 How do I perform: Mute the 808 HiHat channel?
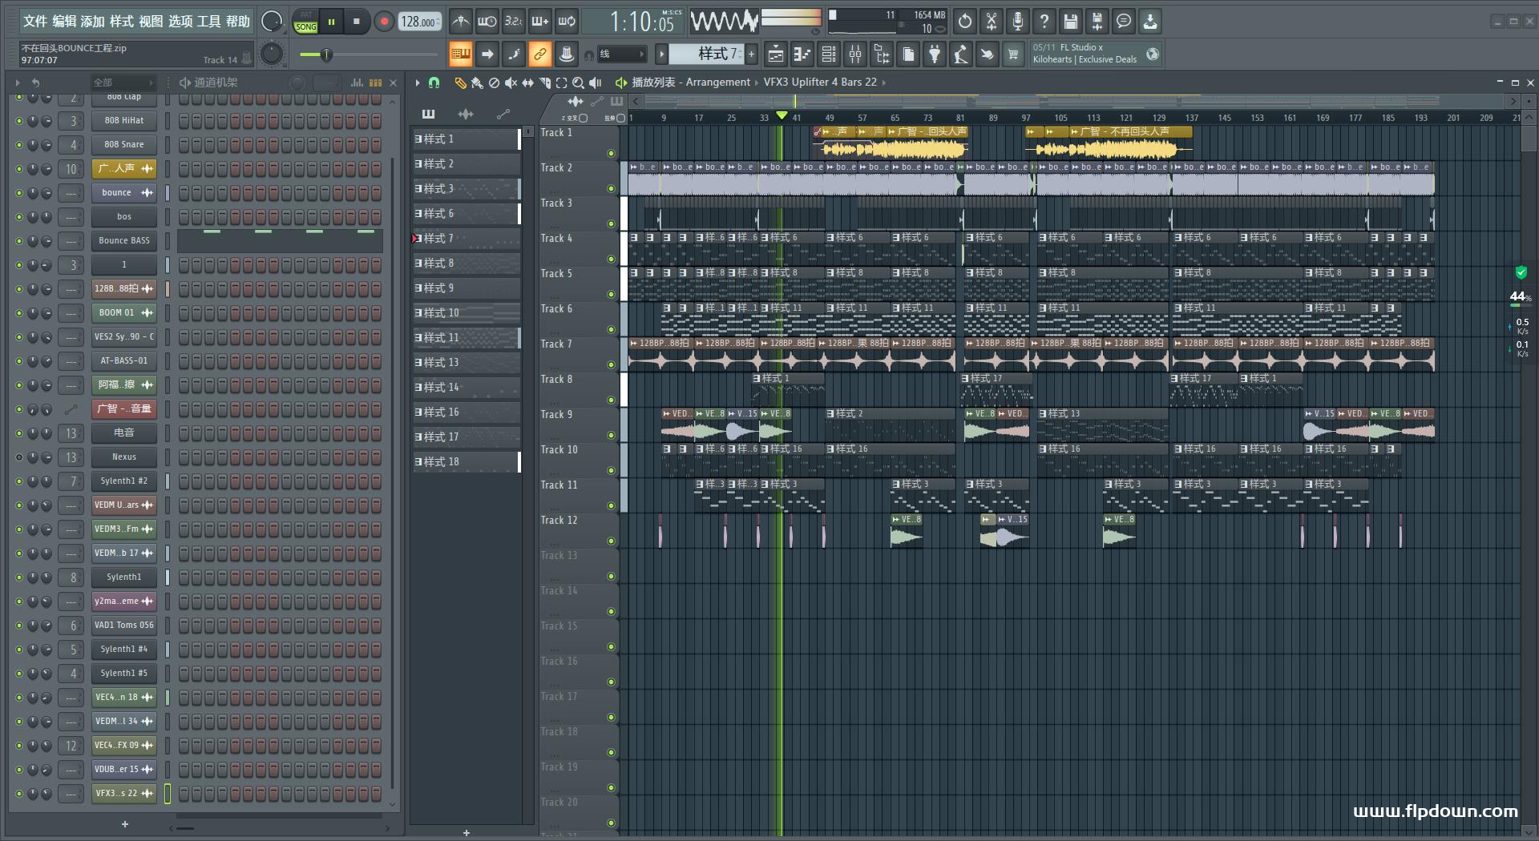pos(19,121)
